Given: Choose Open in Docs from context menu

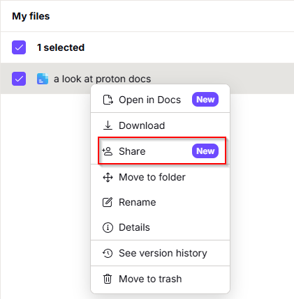Looking at the screenshot, I should coord(160,100).
